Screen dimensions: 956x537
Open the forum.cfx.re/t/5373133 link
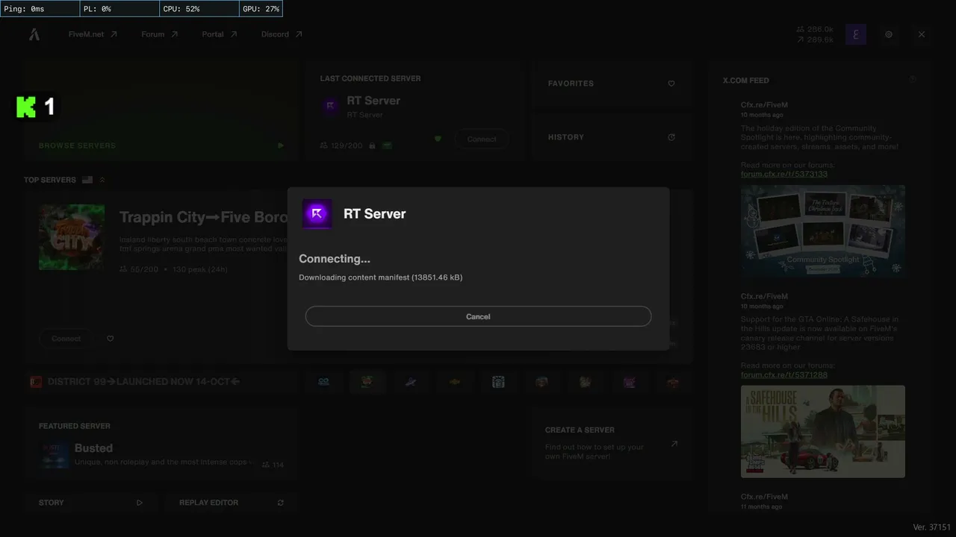point(784,174)
